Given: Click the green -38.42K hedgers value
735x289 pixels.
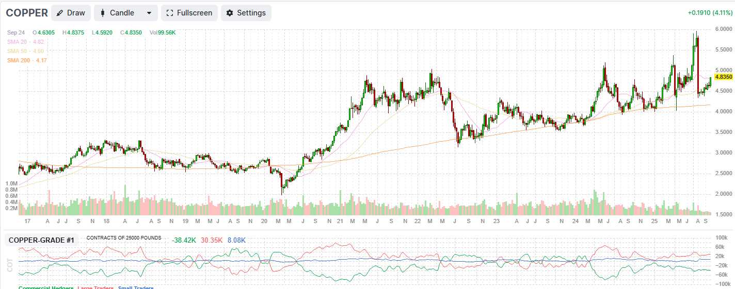Looking at the screenshot, I should (x=184, y=240).
